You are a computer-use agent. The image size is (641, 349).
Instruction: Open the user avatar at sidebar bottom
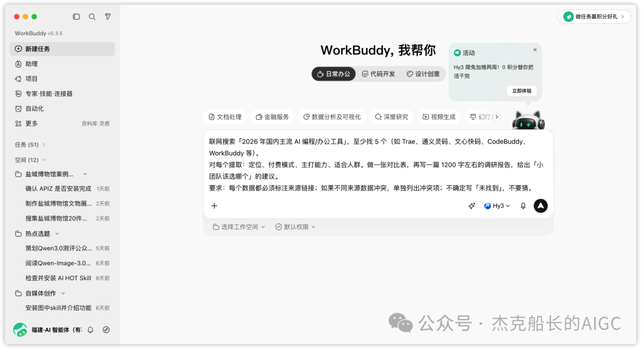(x=20, y=330)
